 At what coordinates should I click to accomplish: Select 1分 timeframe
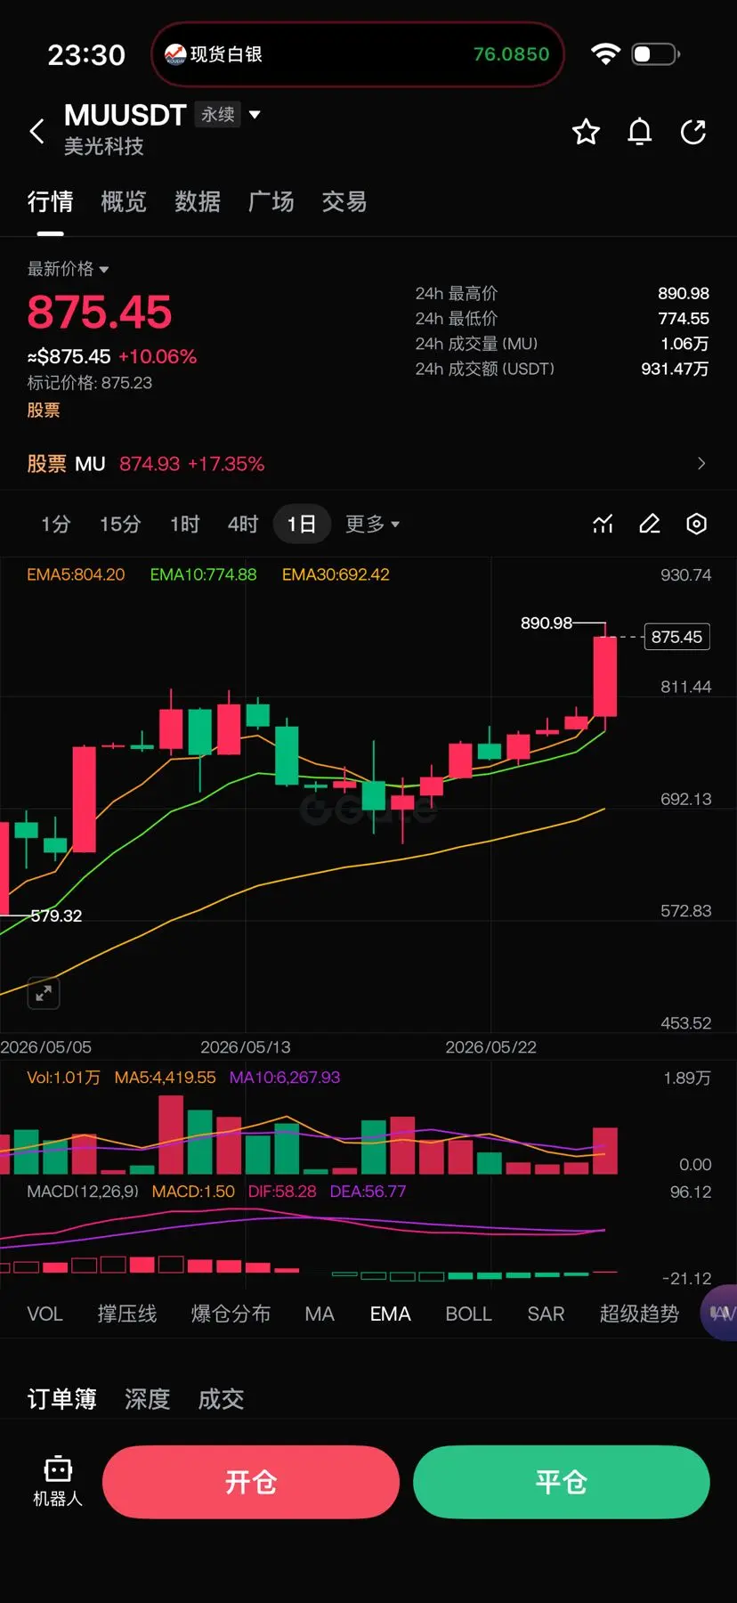pyautogui.click(x=55, y=524)
